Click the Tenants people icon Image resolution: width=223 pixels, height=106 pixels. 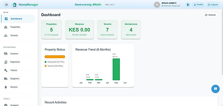pos(6,35)
